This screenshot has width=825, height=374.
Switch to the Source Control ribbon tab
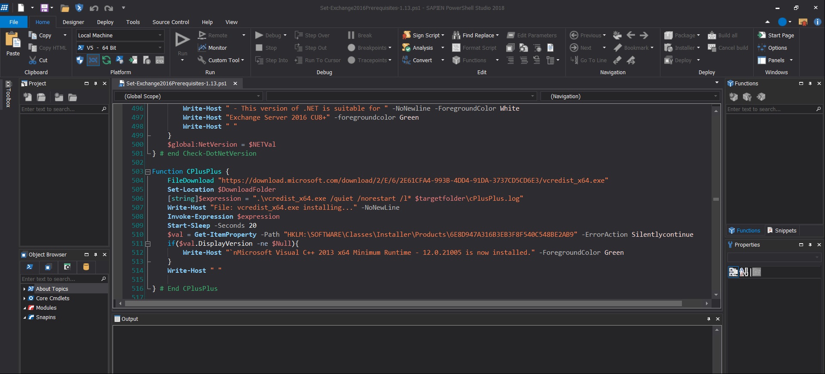(x=171, y=22)
